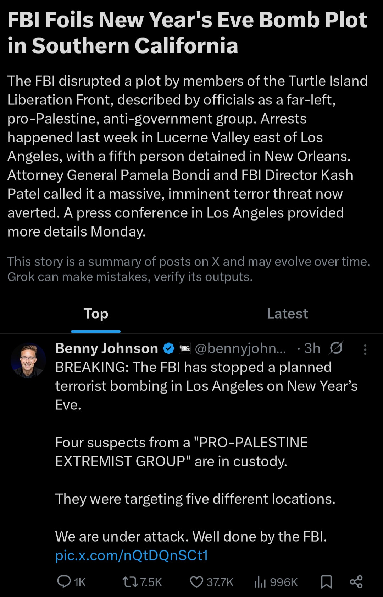This screenshot has width=383, height=597.
Task: Open Benny Johnson's profile name
Action: 106,348
